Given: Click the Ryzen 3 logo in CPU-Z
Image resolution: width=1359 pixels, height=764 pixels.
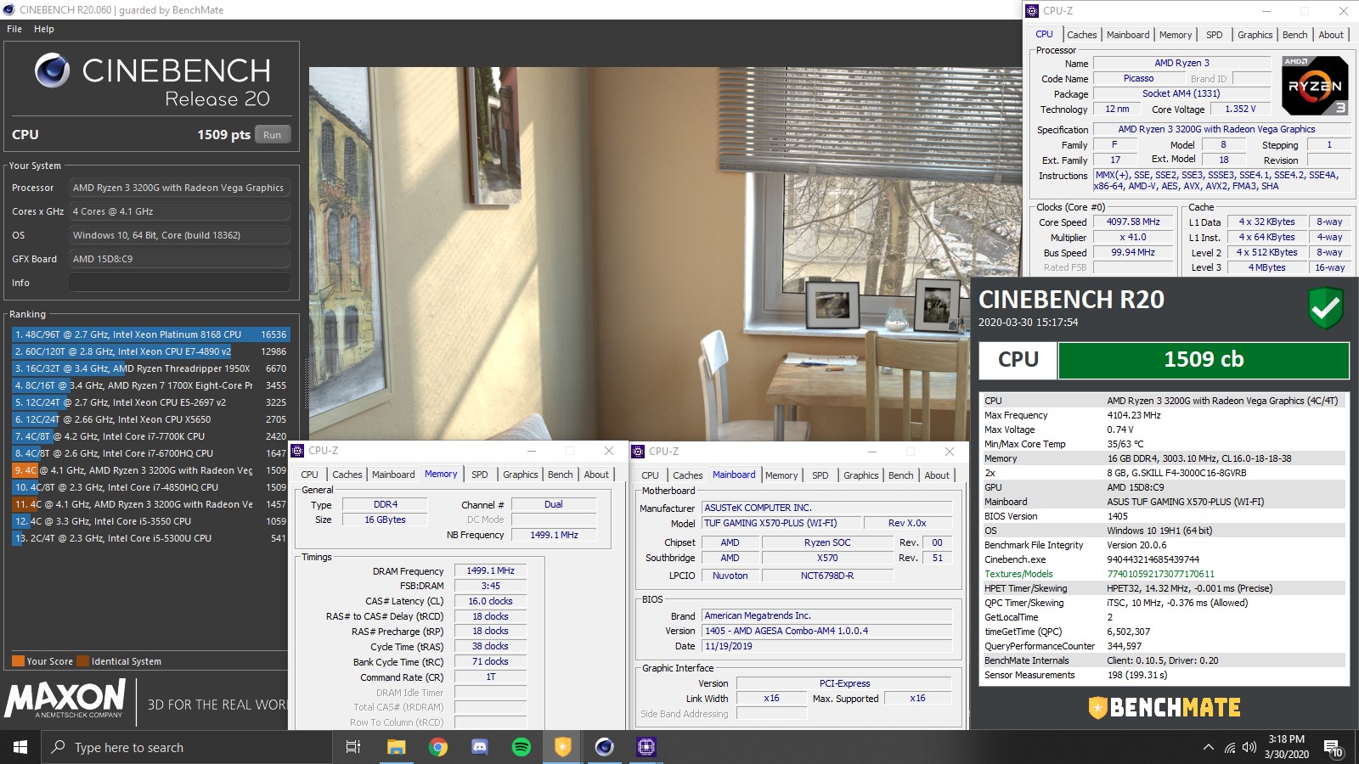Looking at the screenshot, I should tap(1314, 86).
